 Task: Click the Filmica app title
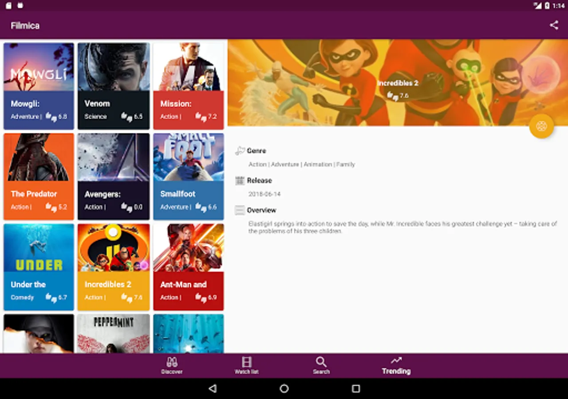pyautogui.click(x=25, y=26)
